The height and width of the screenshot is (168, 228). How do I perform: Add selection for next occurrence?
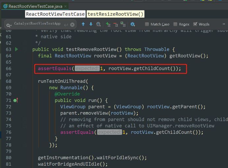point(108,24)
